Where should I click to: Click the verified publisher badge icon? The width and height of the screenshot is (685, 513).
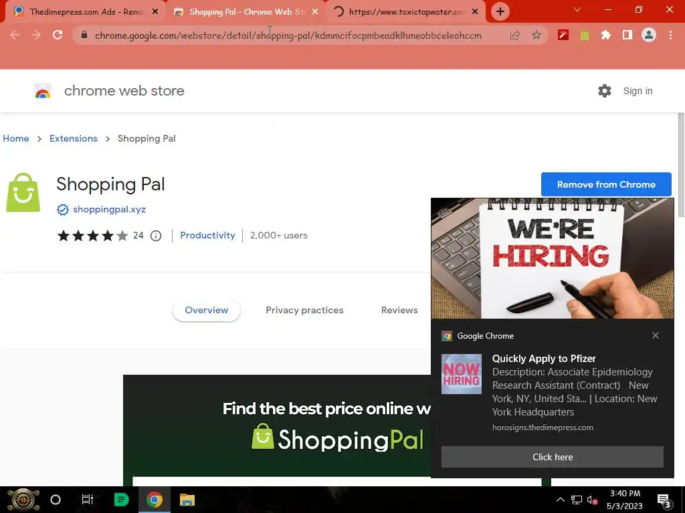pyautogui.click(x=62, y=210)
